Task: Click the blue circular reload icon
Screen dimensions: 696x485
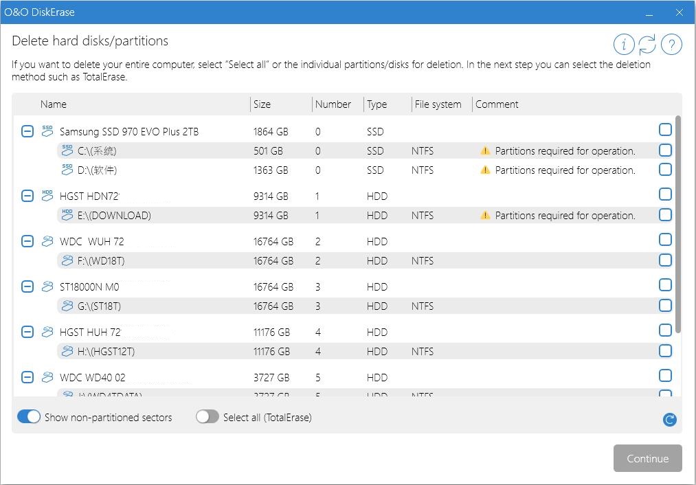Action: click(669, 419)
